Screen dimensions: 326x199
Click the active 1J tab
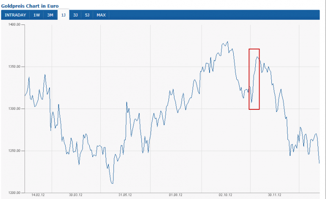63,15
